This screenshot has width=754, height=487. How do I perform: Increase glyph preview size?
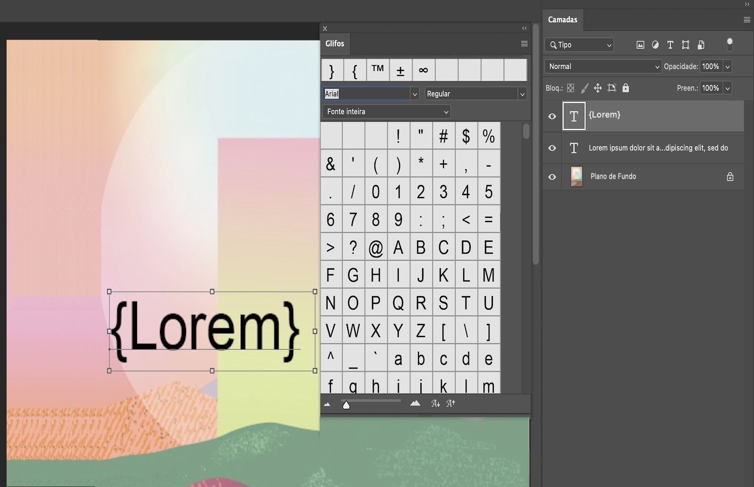pyautogui.click(x=451, y=403)
